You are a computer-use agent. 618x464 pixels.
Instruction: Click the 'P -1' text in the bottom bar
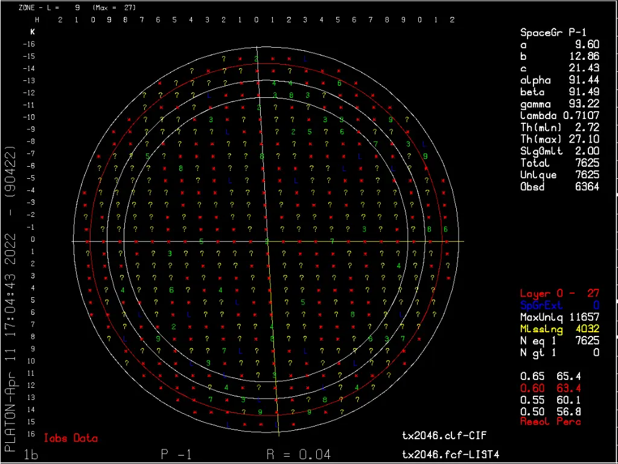(x=176, y=454)
